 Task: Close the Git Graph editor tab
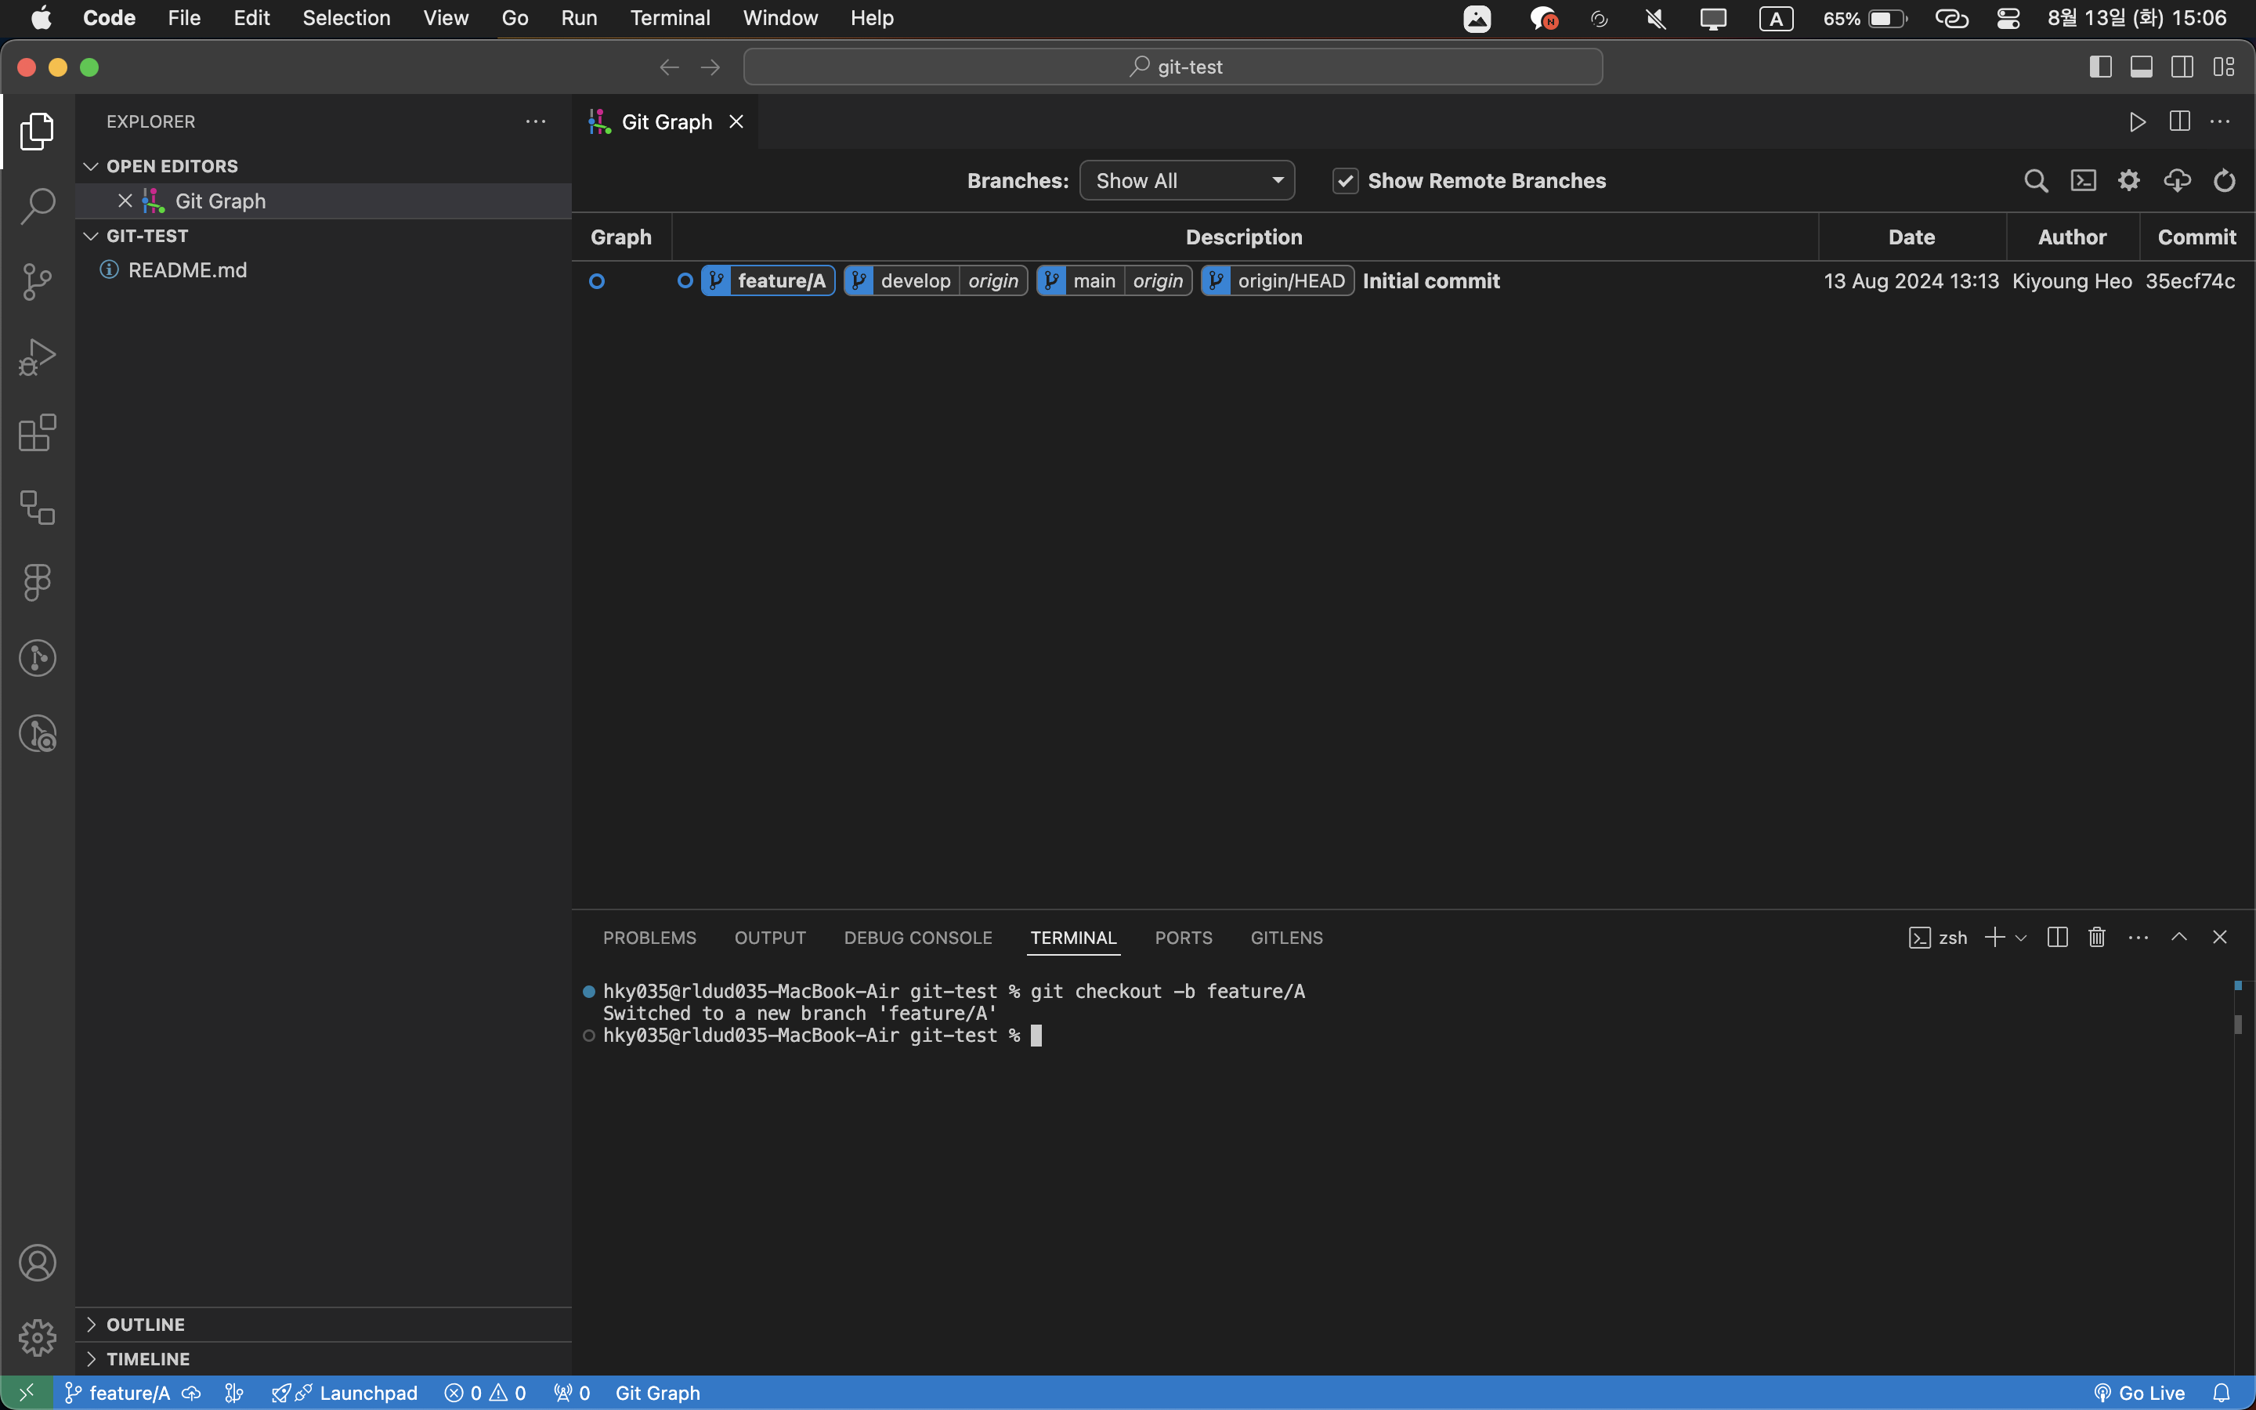(x=736, y=121)
